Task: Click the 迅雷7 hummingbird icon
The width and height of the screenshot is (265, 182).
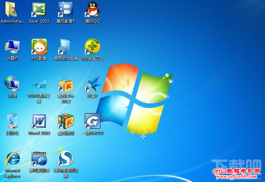Action: click(92, 84)
